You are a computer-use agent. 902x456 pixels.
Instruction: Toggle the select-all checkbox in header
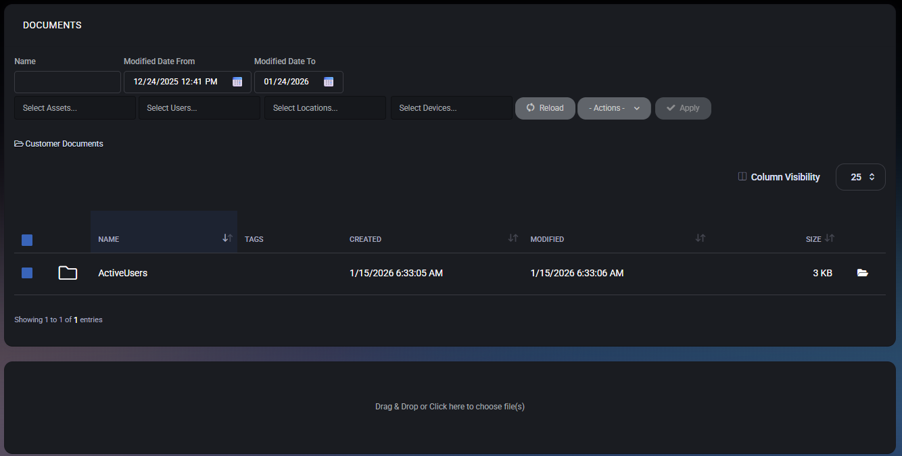click(27, 240)
